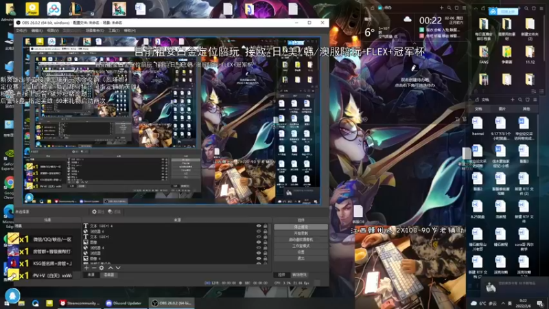Move the selected source up
The height and width of the screenshot is (309, 549).
coord(110,268)
